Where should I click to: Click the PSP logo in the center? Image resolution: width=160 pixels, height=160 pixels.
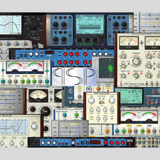click(x=74, y=77)
